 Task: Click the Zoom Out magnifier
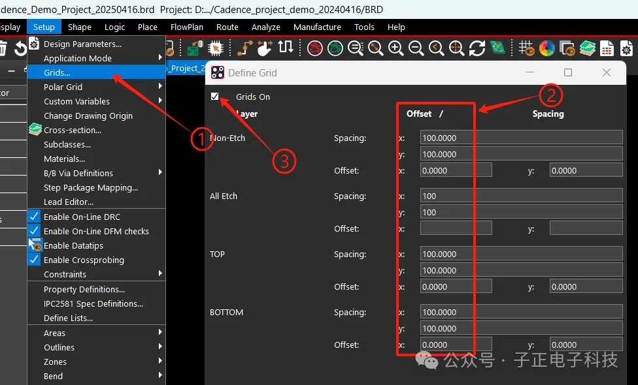coord(416,48)
